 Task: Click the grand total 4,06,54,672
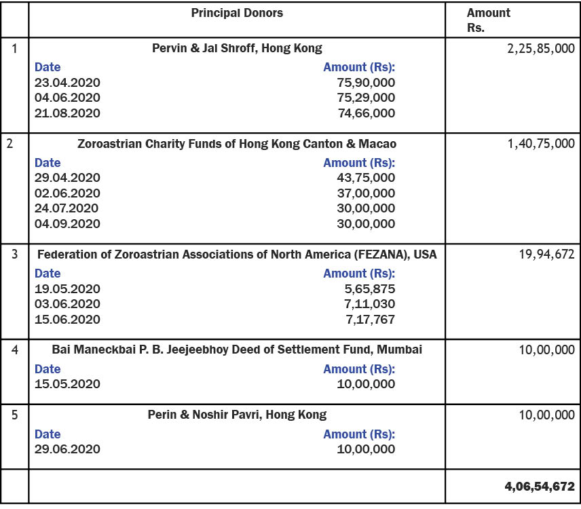(x=540, y=487)
